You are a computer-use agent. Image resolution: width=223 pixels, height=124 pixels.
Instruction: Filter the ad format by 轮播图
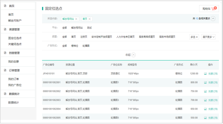86,46
